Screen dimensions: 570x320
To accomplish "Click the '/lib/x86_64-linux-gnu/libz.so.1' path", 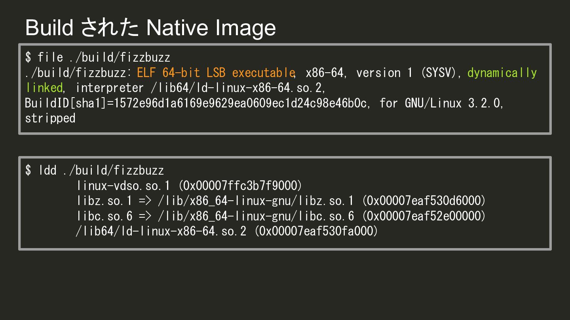I will pyautogui.click(x=256, y=201).
